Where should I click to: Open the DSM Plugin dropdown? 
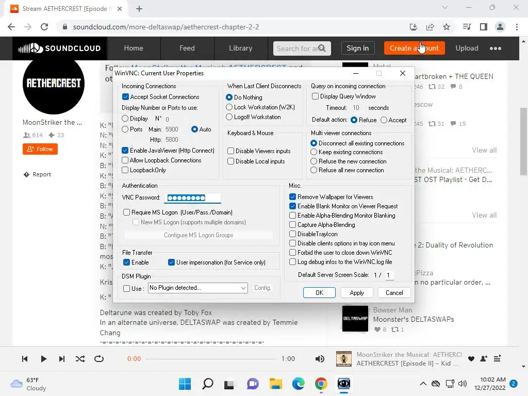(x=198, y=288)
